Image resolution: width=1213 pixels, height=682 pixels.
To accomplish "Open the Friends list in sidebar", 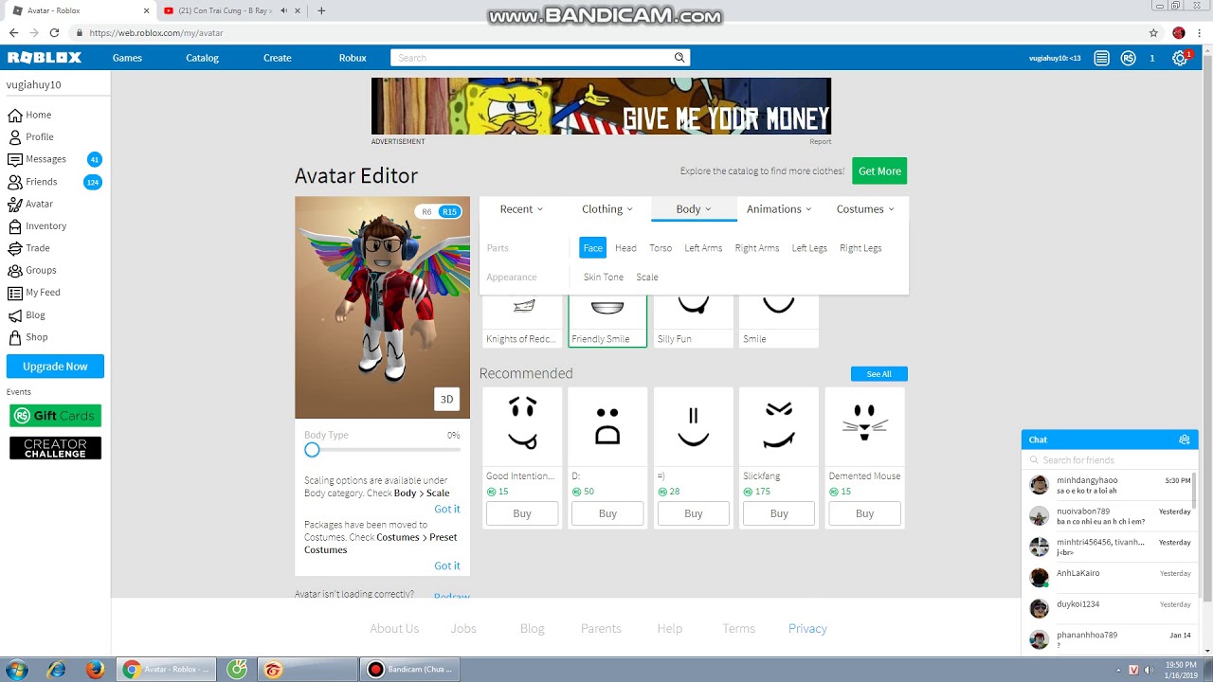I will click(x=32, y=182).
